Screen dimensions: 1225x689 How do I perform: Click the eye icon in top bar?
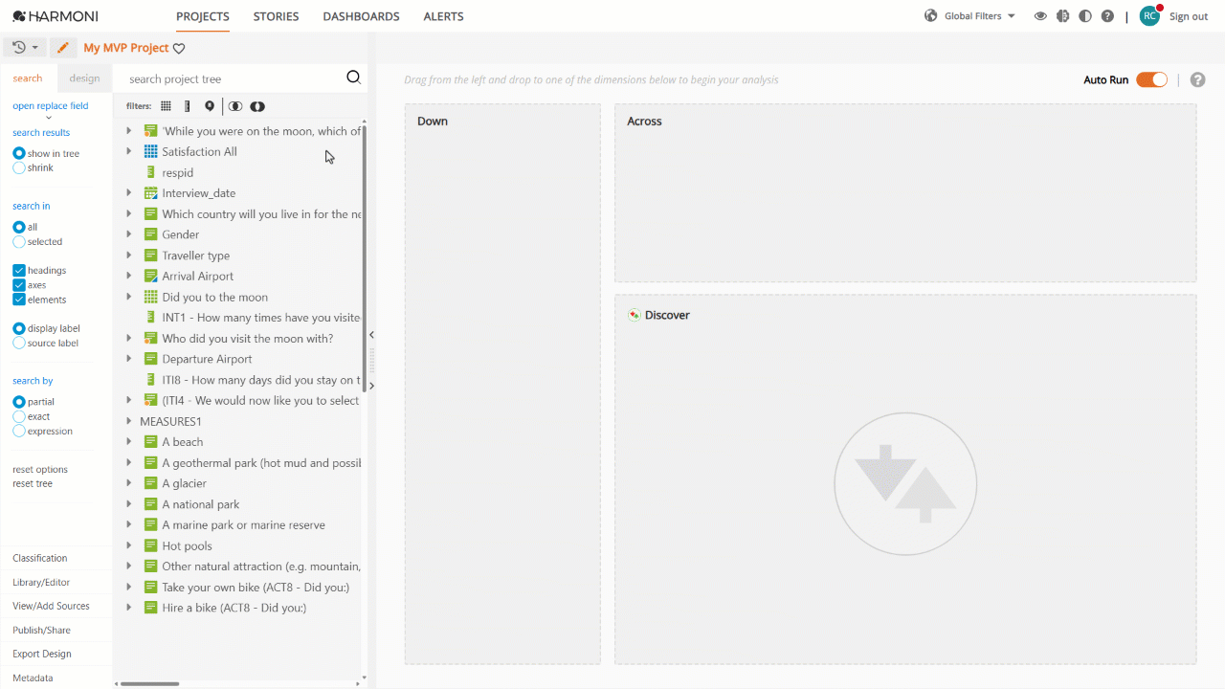pyautogui.click(x=1040, y=16)
